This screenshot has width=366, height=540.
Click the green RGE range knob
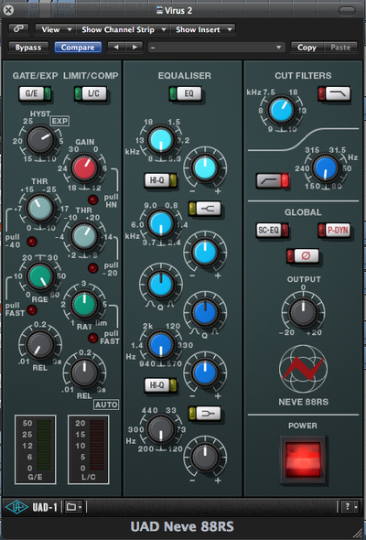click(40, 276)
